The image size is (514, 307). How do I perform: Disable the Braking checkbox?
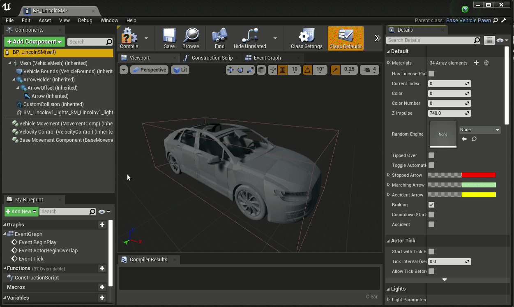pos(431,205)
